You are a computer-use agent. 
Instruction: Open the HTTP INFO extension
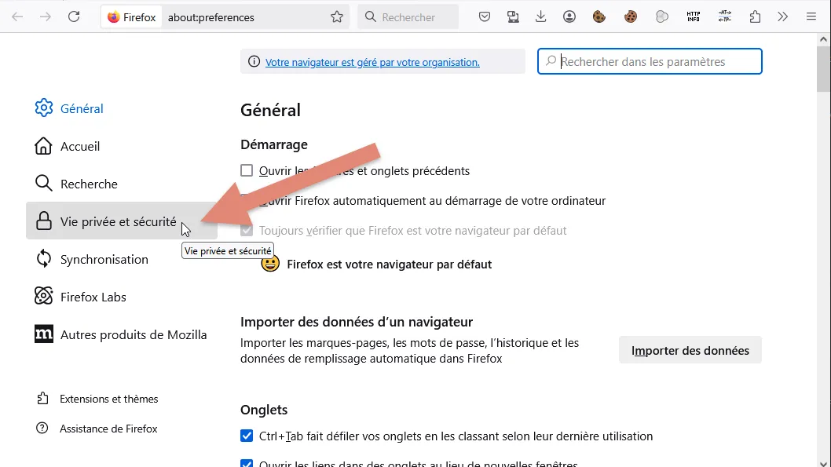pyautogui.click(x=694, y=17)
